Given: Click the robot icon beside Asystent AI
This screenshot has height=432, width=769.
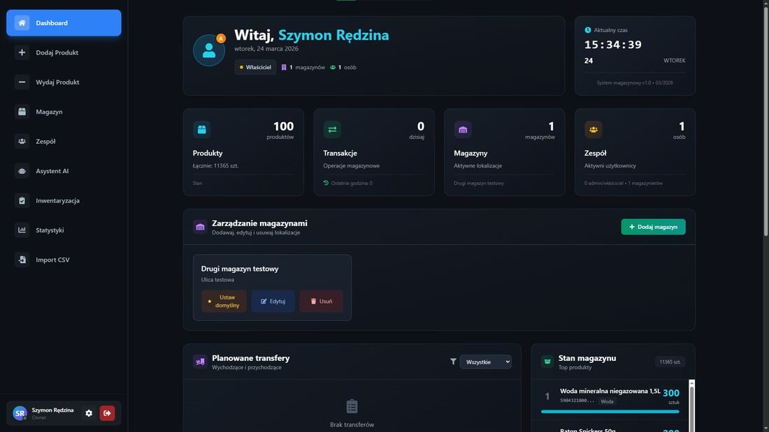Looking at the screenshot, I should click(x=22, y=171).
